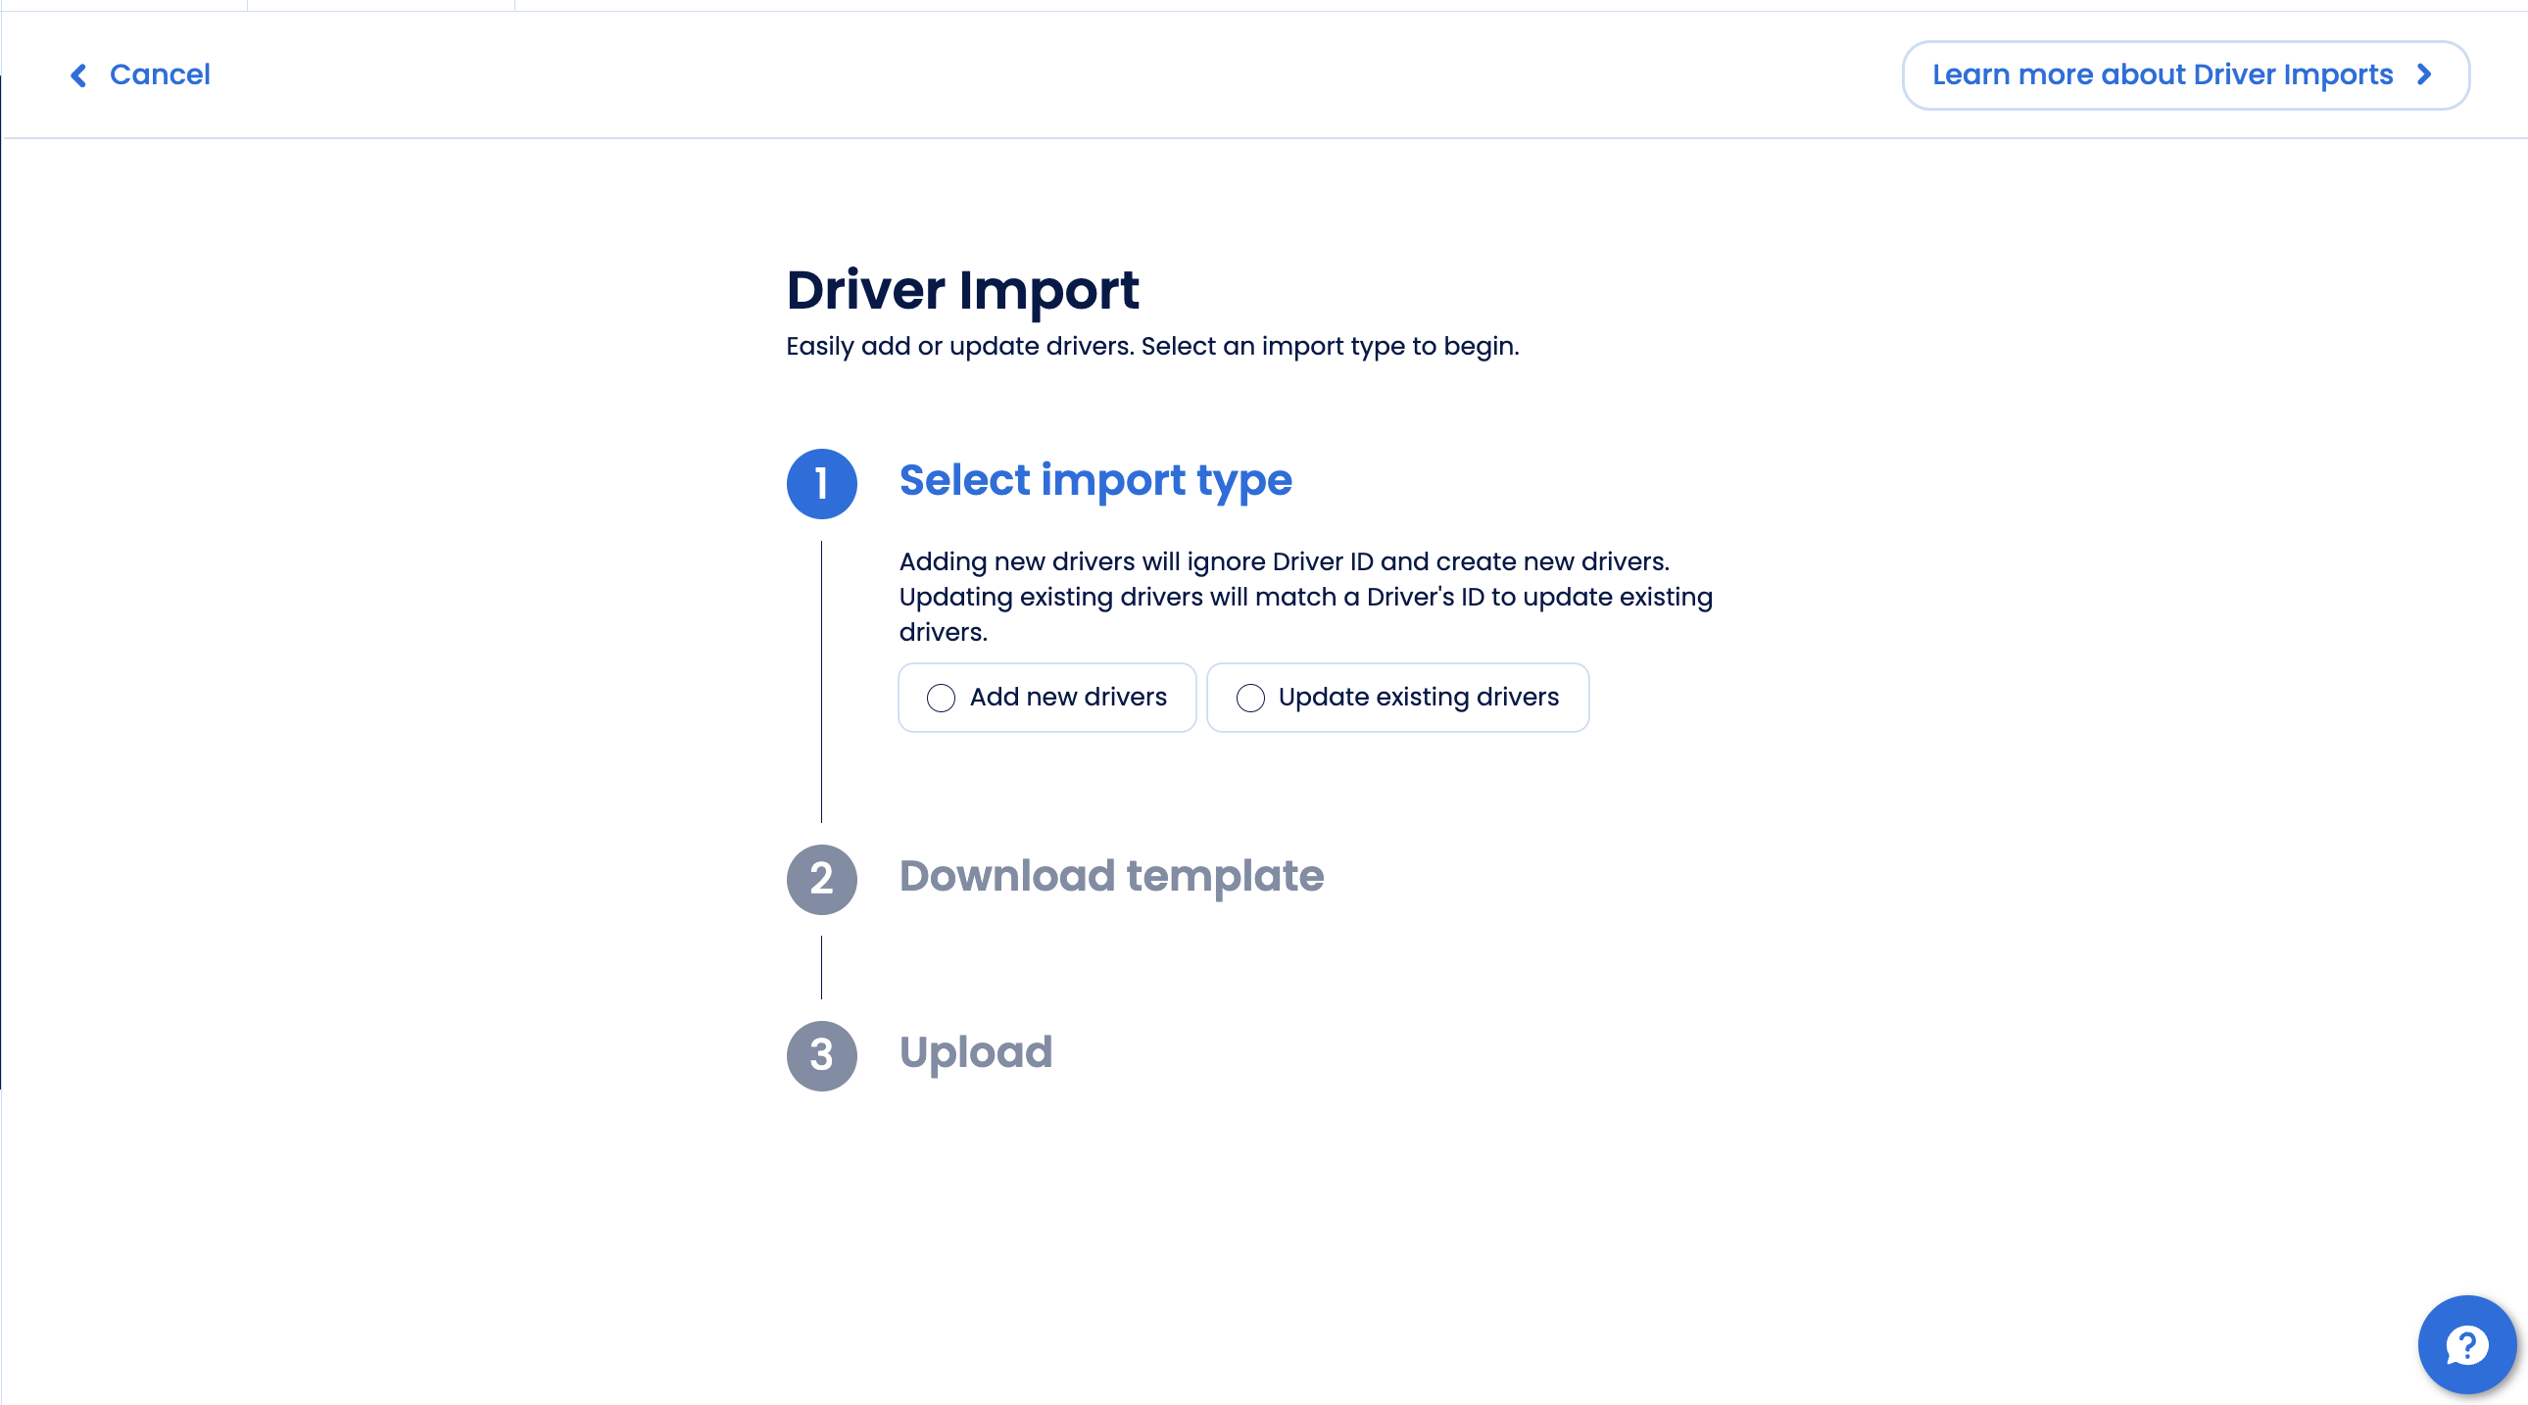Open the help chat bubble widget
This screenshot has width=2528, height=1405.
[x=2466, y=1343]
